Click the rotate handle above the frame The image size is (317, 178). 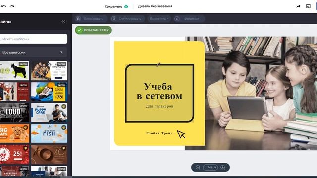tap(158, 65)
